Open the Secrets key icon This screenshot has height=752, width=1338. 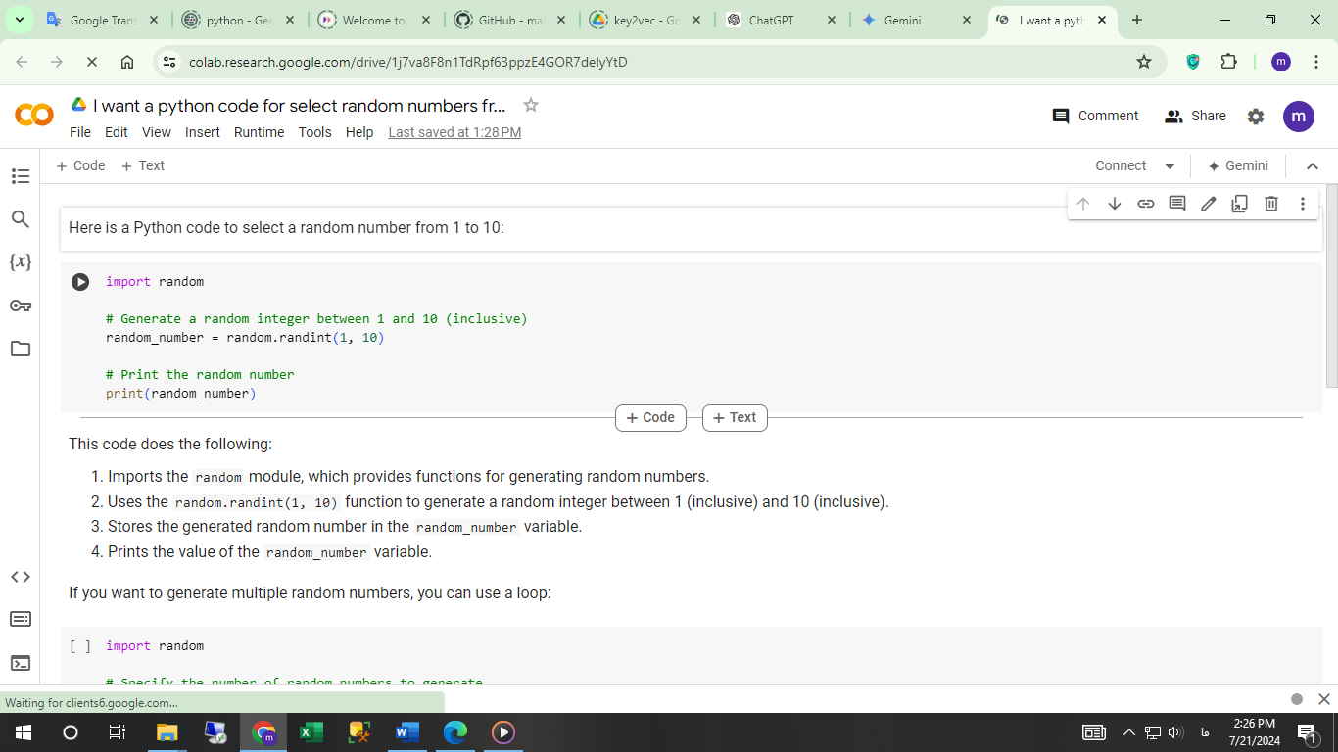pyautogui.click(x=20, y=305)
